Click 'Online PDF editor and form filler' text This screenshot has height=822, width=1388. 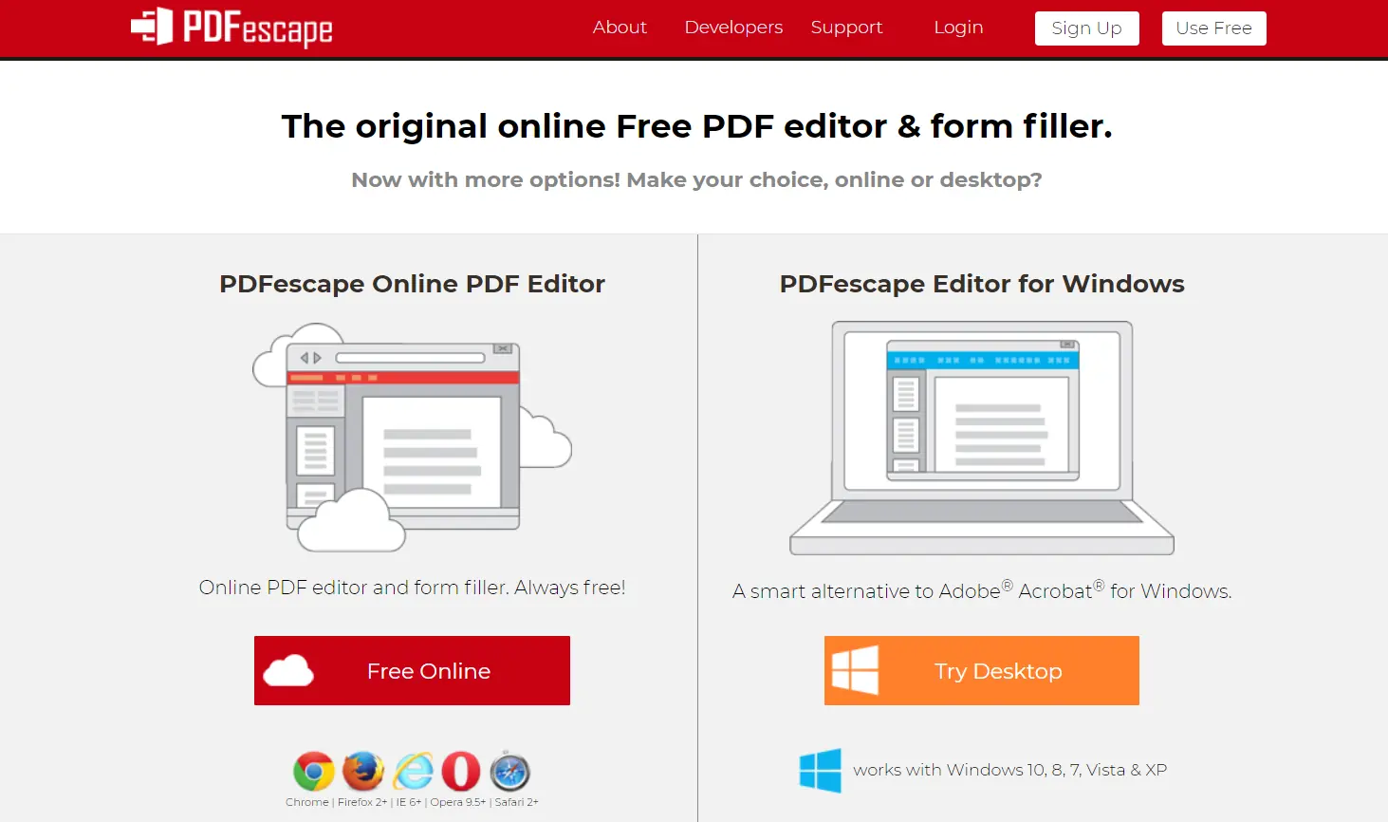(x=412, y=588)
